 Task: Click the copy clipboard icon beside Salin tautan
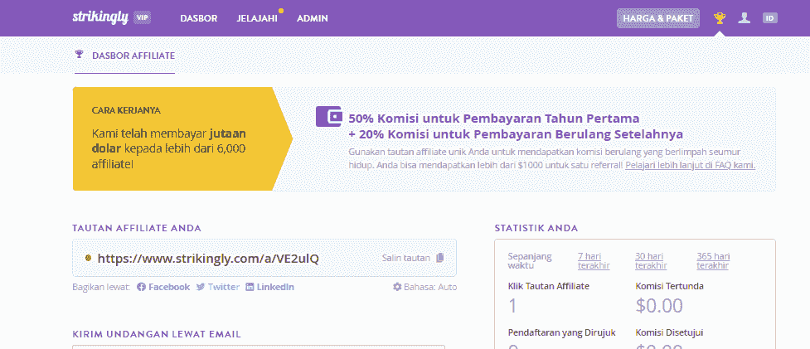pos(439,258)
